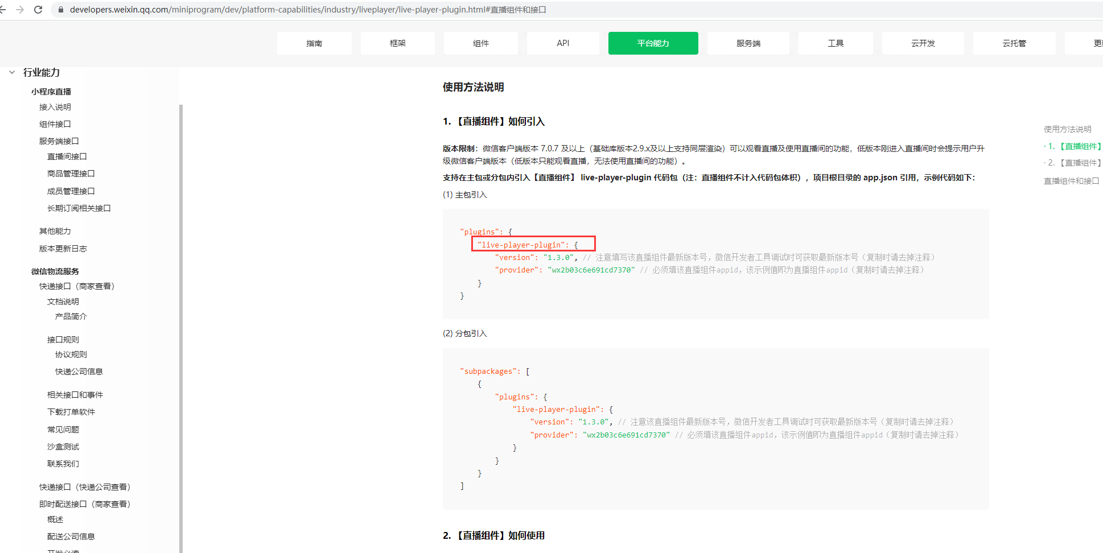Open 常见问题 sidebar link

click(x=63, y=430)
